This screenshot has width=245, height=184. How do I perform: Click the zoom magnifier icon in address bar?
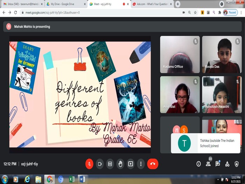pyautogui.click(x=190, y=13)
